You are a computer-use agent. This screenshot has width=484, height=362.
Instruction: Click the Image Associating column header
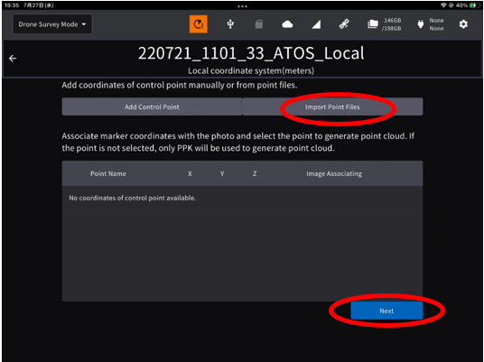click(x=334, y=173)
